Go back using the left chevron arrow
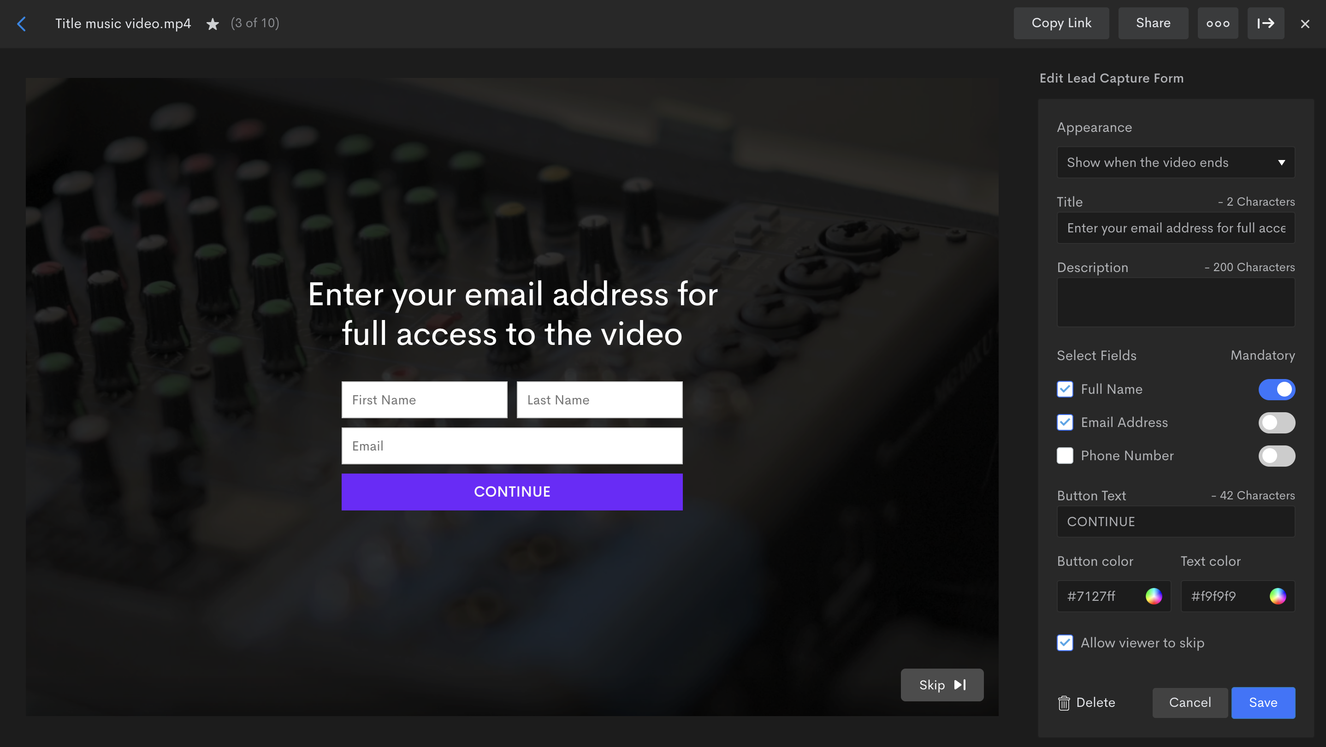The image size is (1326, 747). (21, 24)
